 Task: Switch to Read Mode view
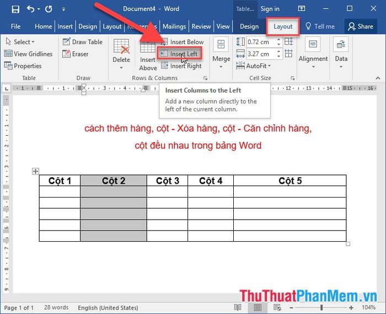click(238, 307)
